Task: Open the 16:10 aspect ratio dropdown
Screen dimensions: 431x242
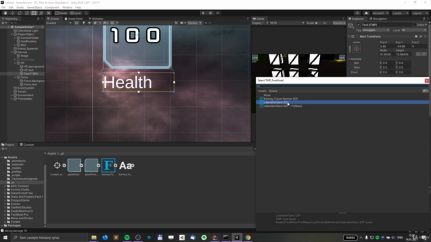Action: click(x=287, y=23)
